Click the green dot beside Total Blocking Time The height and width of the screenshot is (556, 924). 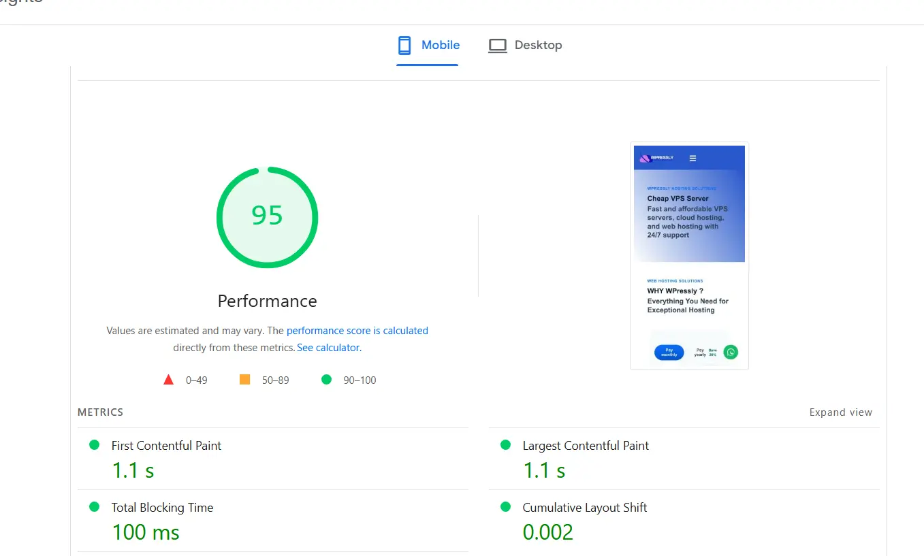point(95,507)
